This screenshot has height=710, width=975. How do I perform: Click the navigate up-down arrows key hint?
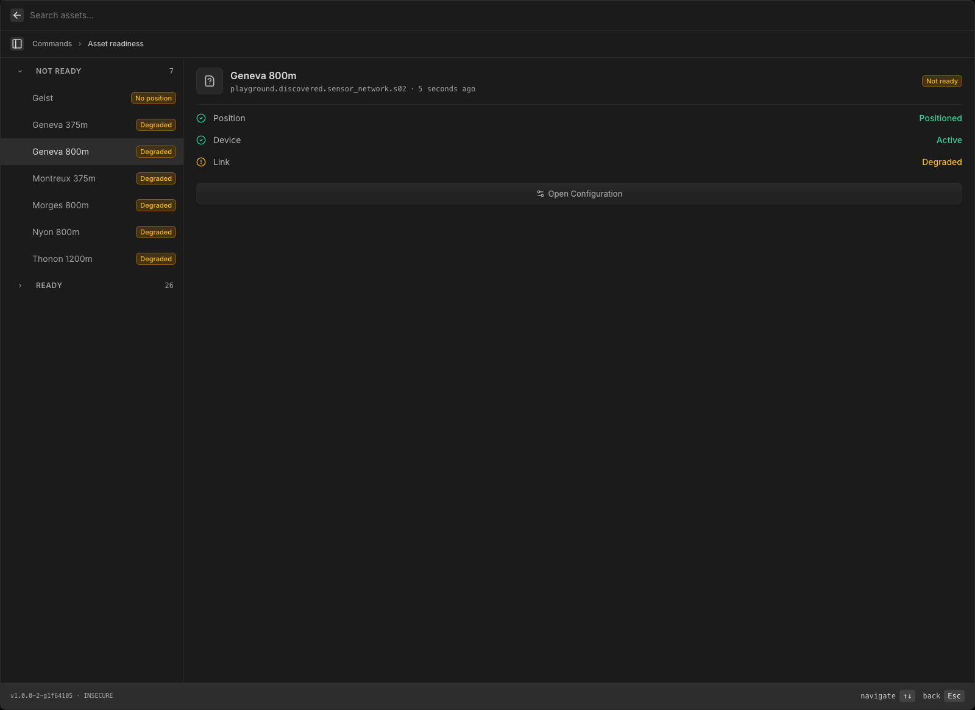coord(907,696)
